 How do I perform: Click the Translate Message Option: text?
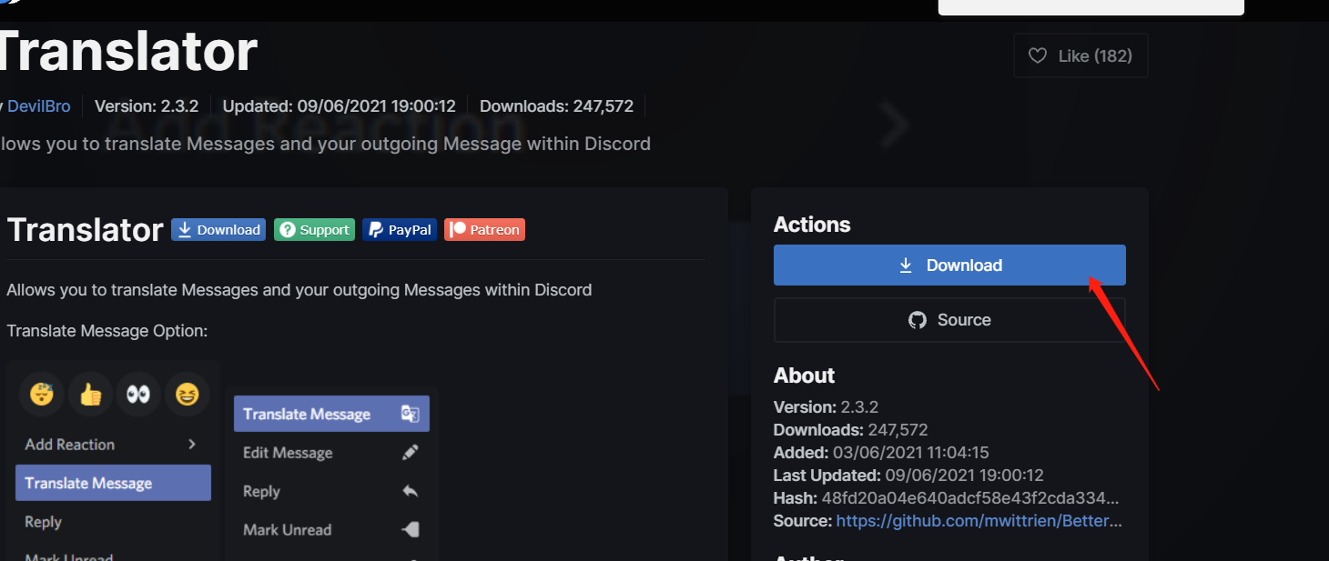click(x=107, y=331)
